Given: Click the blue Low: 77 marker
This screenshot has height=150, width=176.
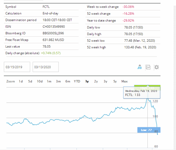Looking at the screenshot, I should click(x=148, y=130).
